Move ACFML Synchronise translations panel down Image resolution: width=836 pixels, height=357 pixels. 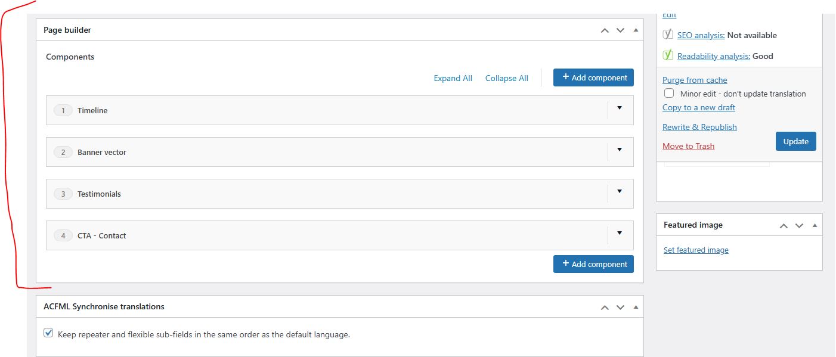click(x=620, y=308)
